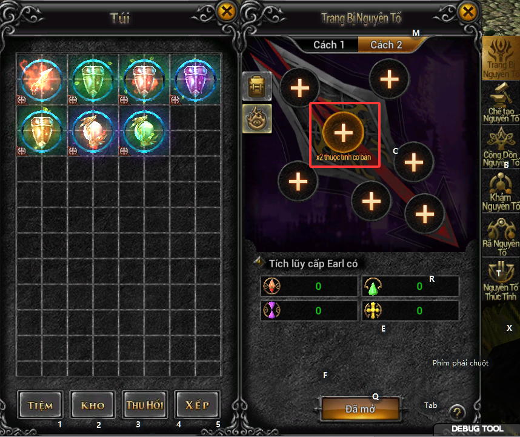
Task: Click the eye-in-hand icon button
Action: pos(257,119)
